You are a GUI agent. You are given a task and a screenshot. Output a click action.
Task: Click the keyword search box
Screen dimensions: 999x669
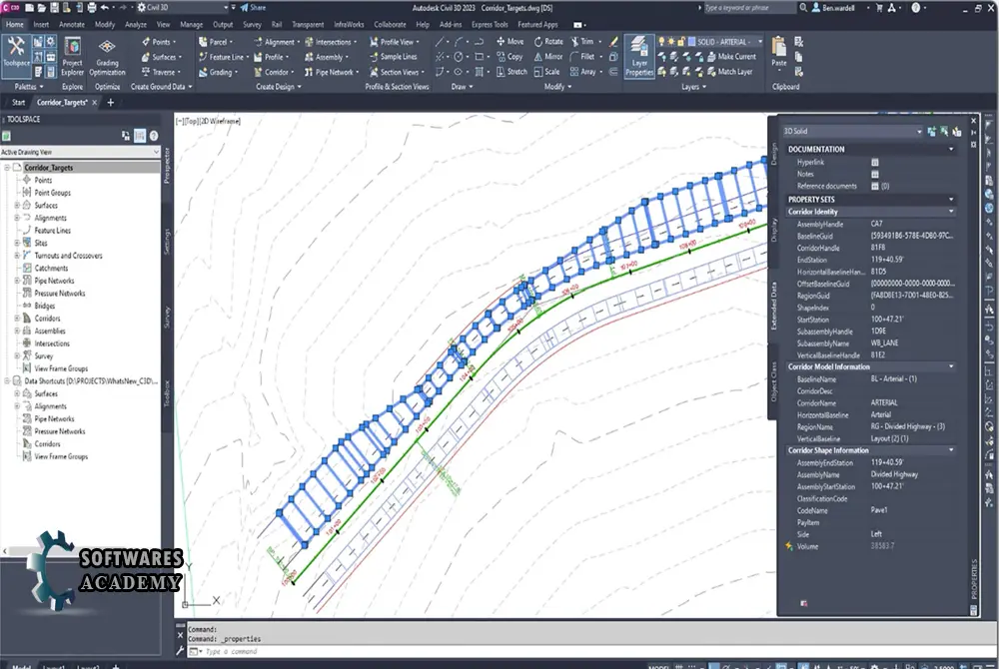pos(748,8)
